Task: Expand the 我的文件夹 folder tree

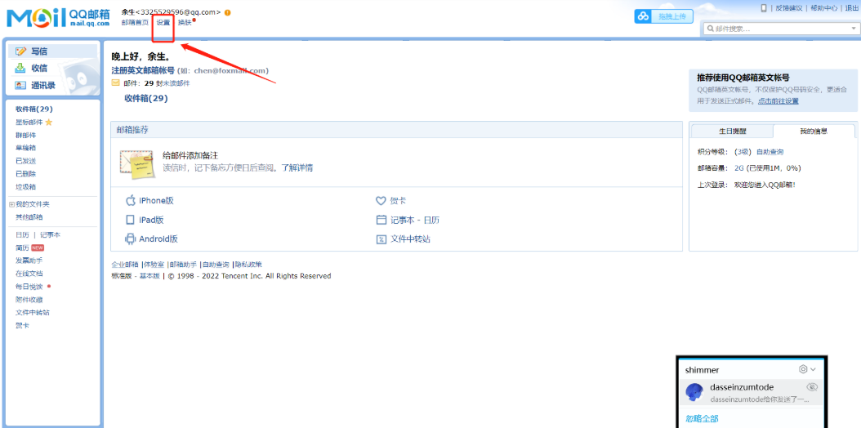Action: (11, 204)
